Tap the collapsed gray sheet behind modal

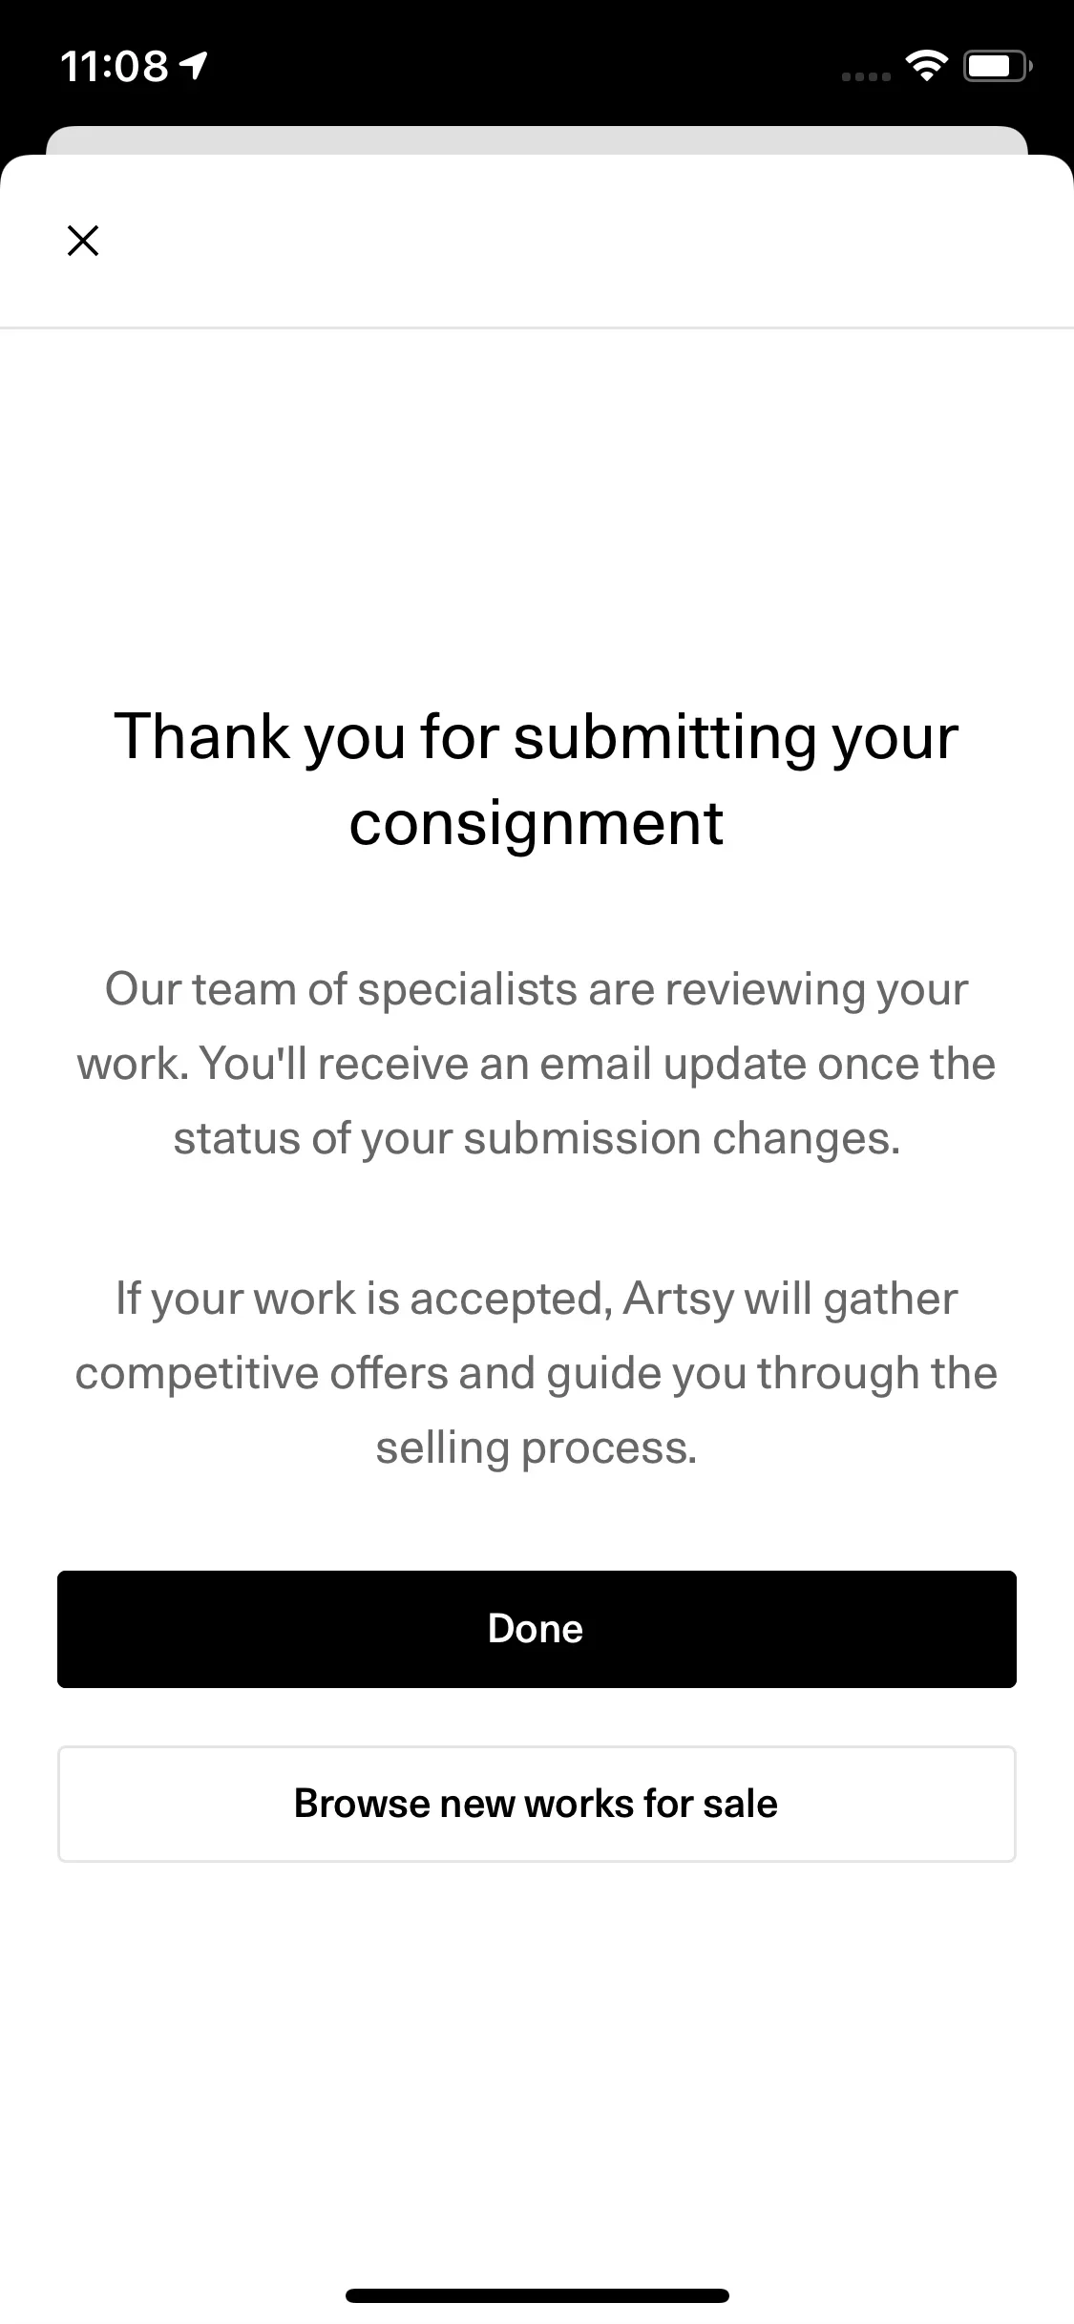537,139
